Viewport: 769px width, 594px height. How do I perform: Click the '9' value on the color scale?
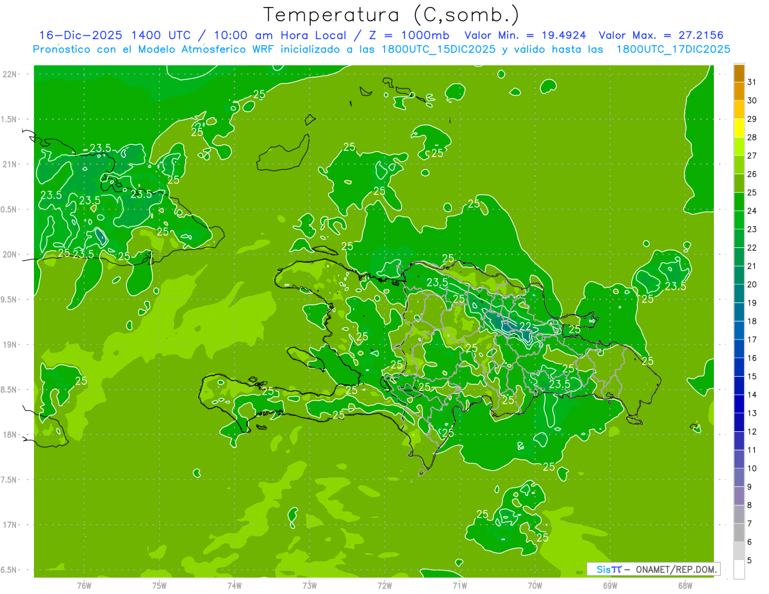750,487
